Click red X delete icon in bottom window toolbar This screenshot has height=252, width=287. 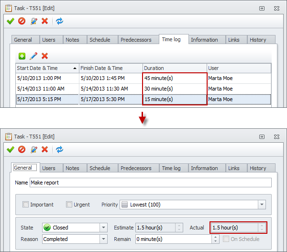(44, 149)
